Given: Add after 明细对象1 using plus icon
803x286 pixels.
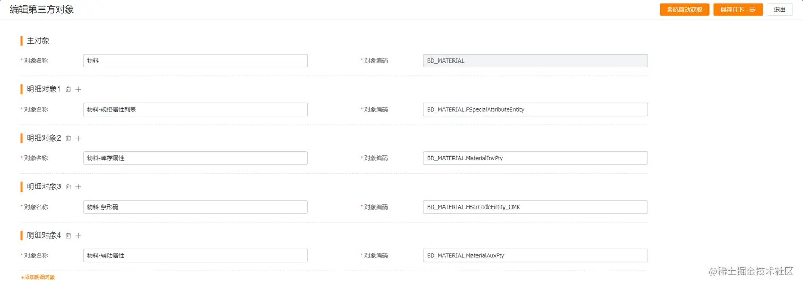Looking at the screenshot, I should 78,90.
